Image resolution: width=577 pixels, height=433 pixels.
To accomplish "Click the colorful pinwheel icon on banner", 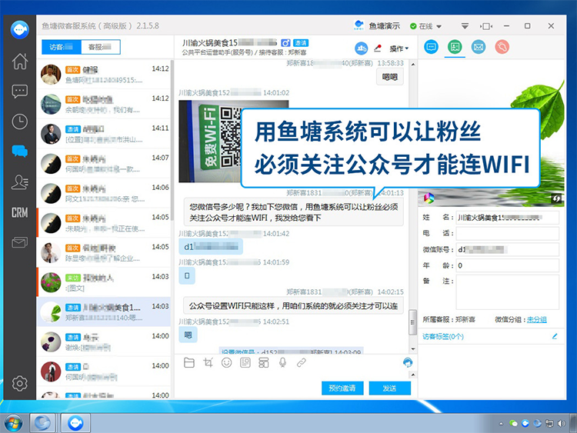I will click(x=429, y=198).
